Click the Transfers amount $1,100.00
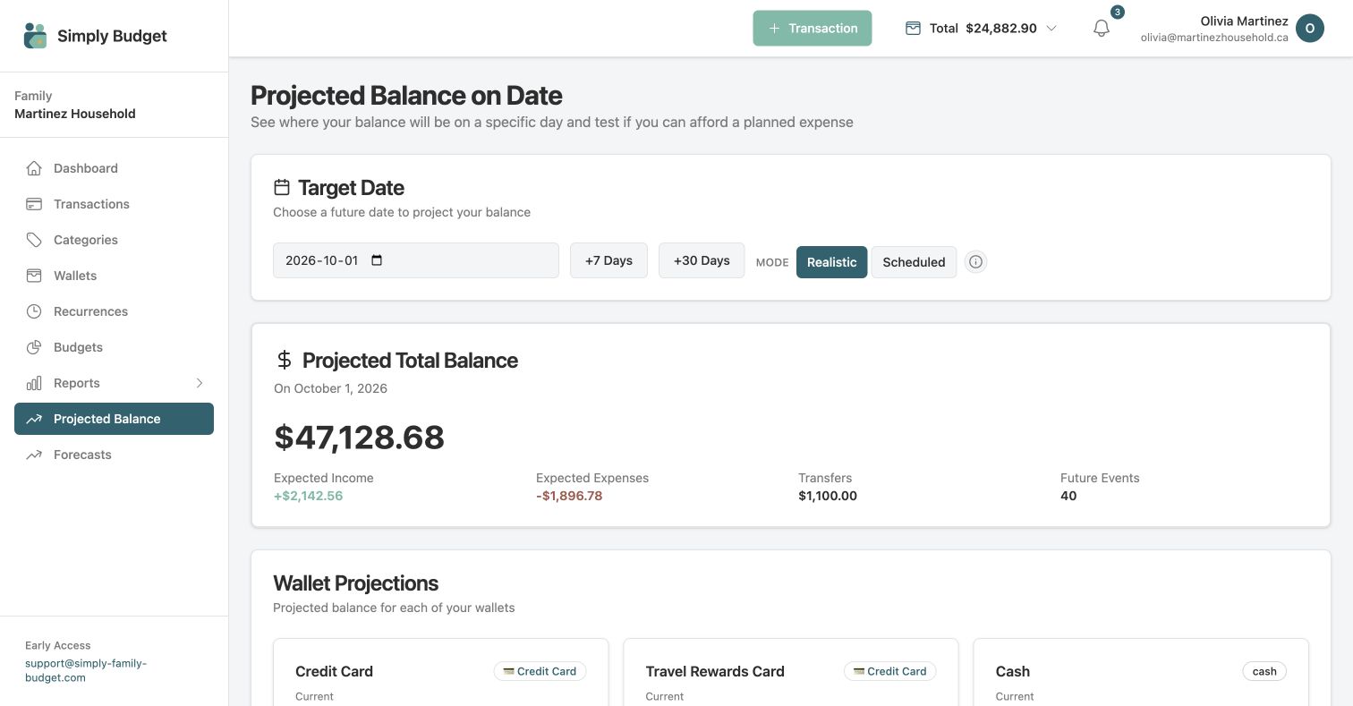1353x706 pixels. pos(828,496)
